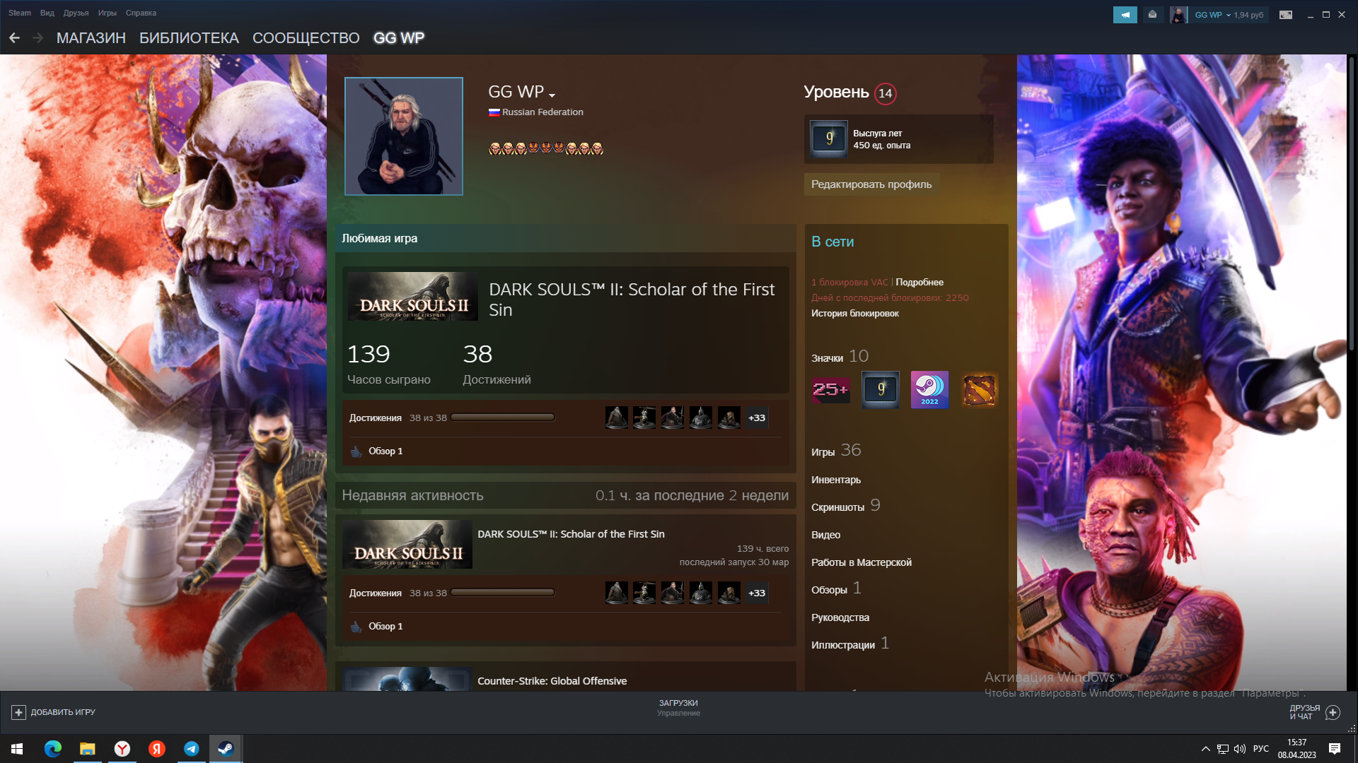This screenshot has height=763, width=1358.
Task: Open the Игры menu
Action: (108, 13)
